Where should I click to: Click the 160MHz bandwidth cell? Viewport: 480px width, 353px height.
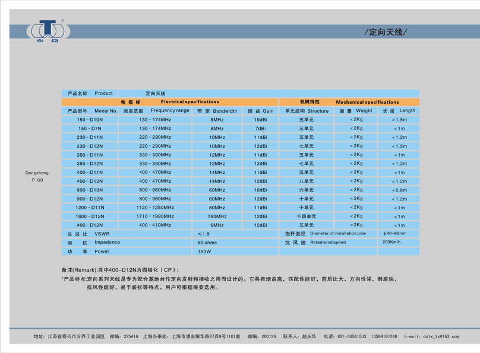[217, 217]
